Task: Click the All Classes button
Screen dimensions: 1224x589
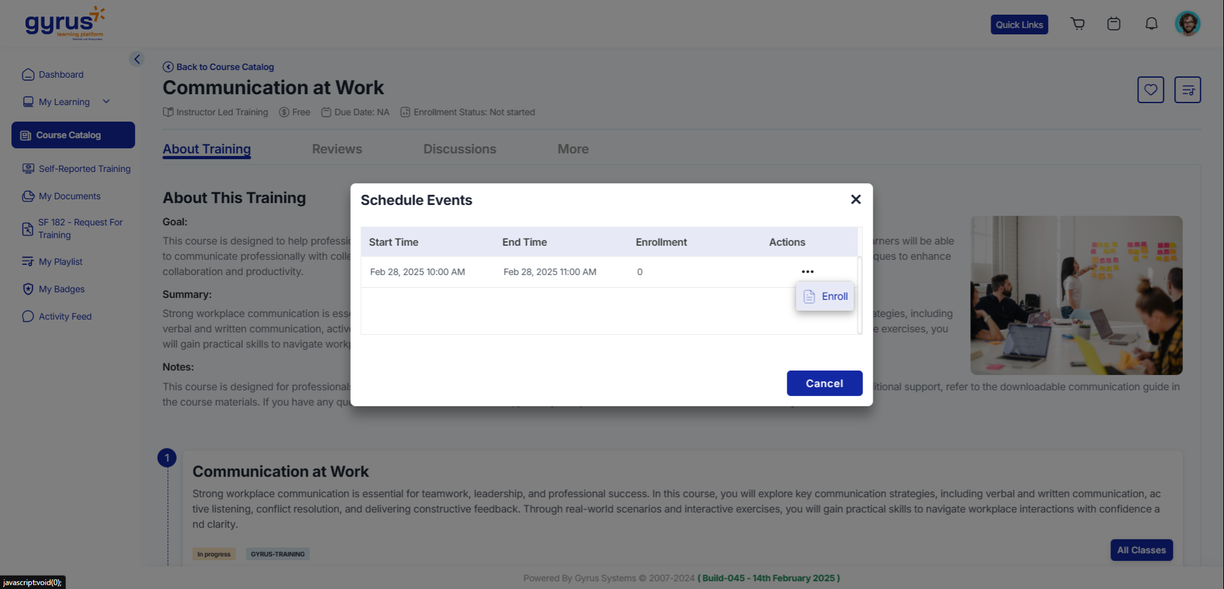Action: pos(1140,550)
